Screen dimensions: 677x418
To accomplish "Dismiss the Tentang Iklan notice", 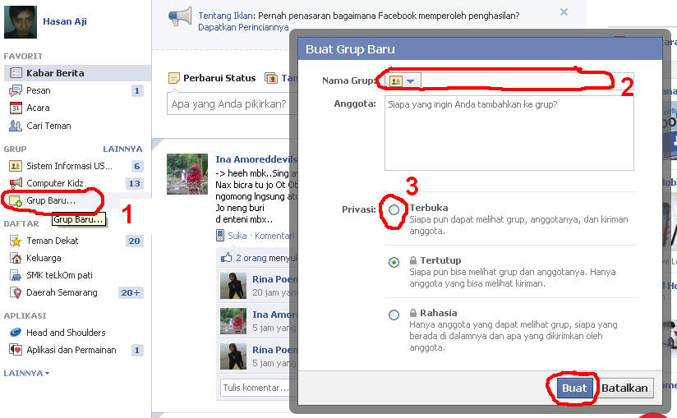I will (x=564, y=12).
